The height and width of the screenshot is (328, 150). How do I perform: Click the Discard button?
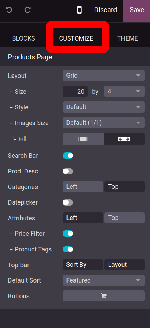(105, 10)
